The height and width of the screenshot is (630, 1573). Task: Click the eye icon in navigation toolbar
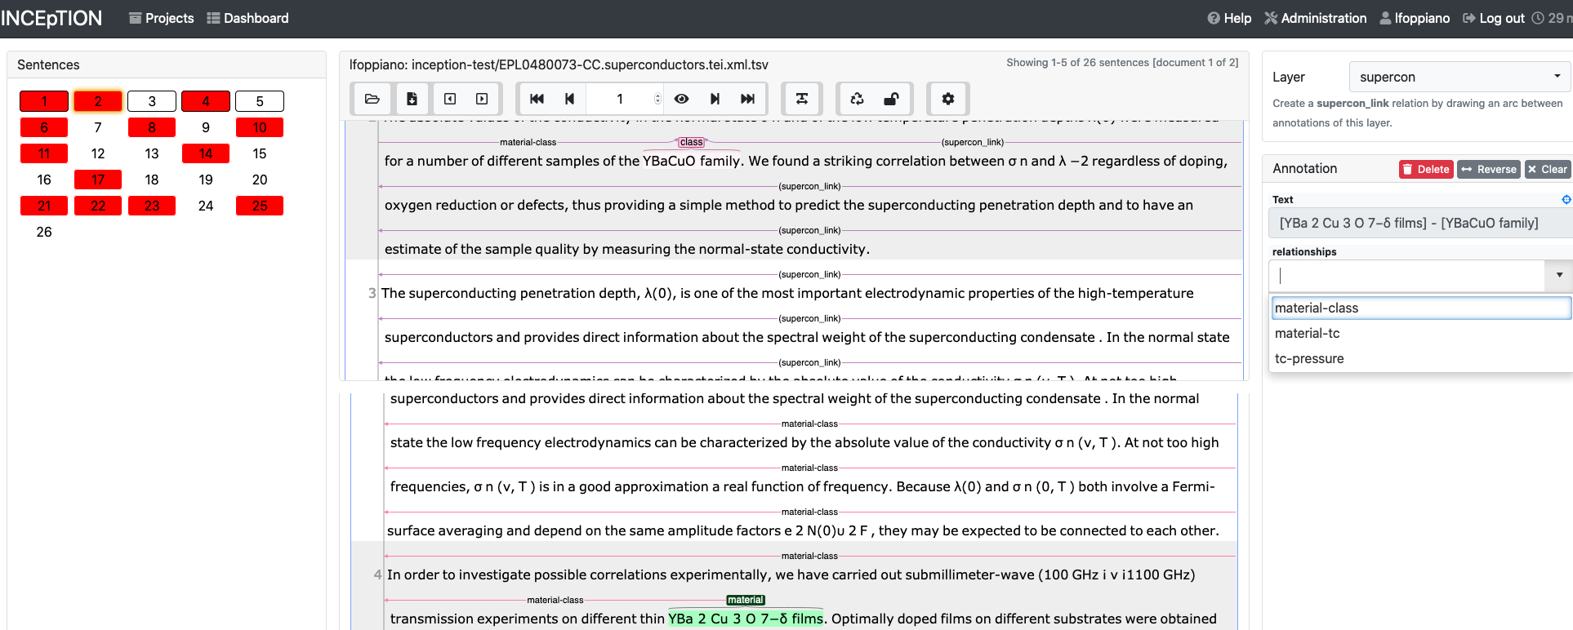pyautogui.click(x=681, y=99)
